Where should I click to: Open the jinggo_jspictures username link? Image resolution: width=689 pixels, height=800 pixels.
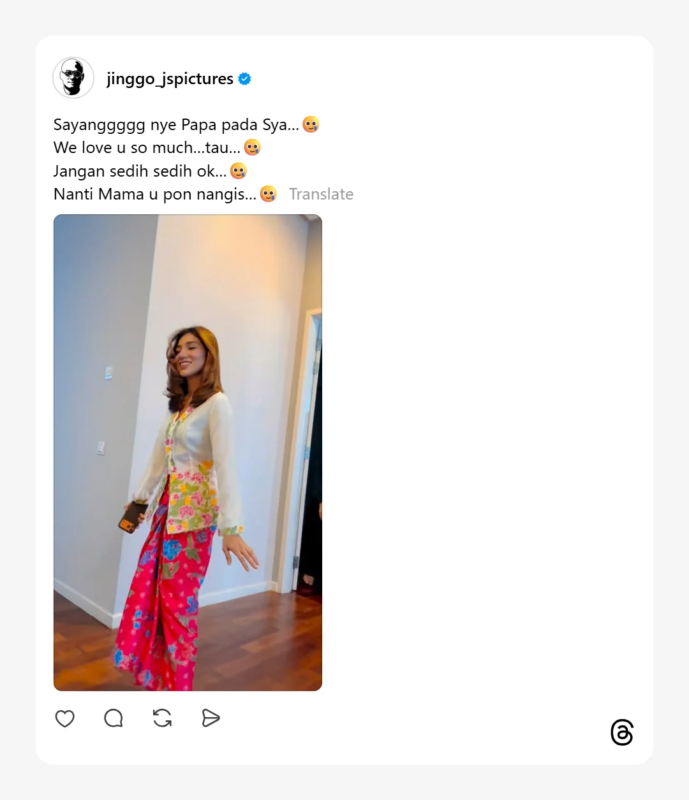[x=170, y=78]
